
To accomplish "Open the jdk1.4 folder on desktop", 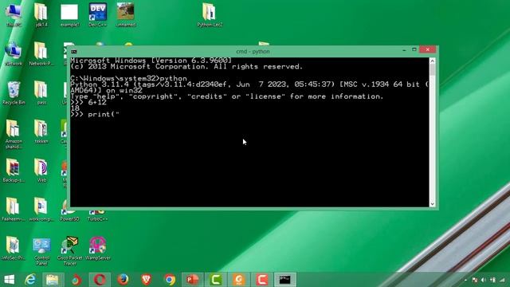I will pyautogui.click(x=41, y=14).
